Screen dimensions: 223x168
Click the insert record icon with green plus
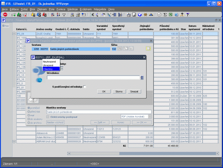click(x=13, y=15)
